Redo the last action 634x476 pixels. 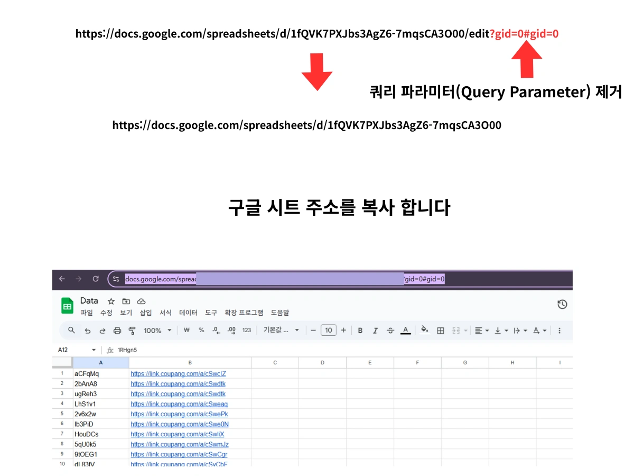[x=102, y=330]
